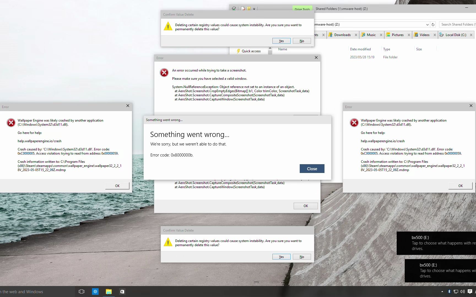Close the Music tab with its X
The image size is (476, 297).
381,35
